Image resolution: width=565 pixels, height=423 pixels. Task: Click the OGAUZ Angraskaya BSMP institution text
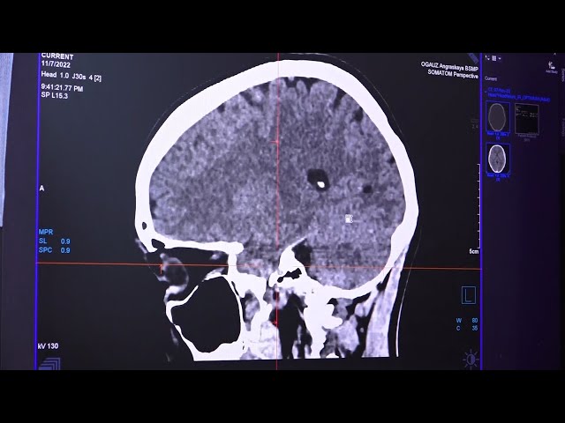(449, 67)
